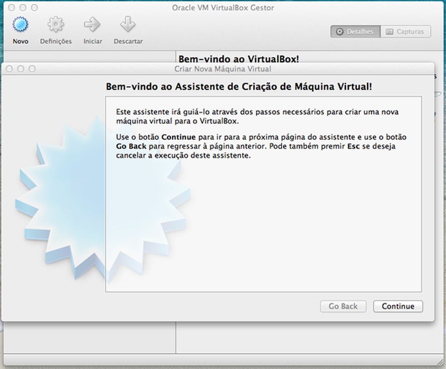Image resolution: width=446 pixels, height=369 pixels.
Task: Click the Descartar down-arrow icon
Action: tap(128, 23)
